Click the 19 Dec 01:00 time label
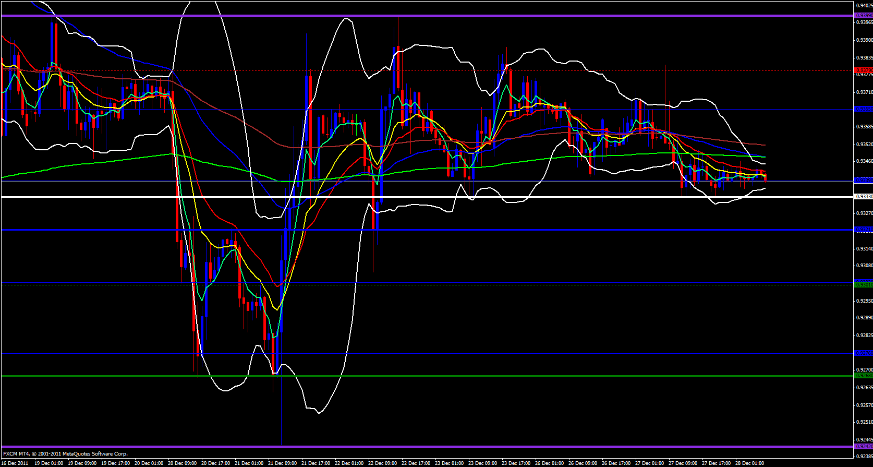 [49, 463]
